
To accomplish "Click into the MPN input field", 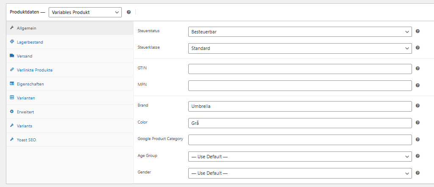I will click(300, 86).
